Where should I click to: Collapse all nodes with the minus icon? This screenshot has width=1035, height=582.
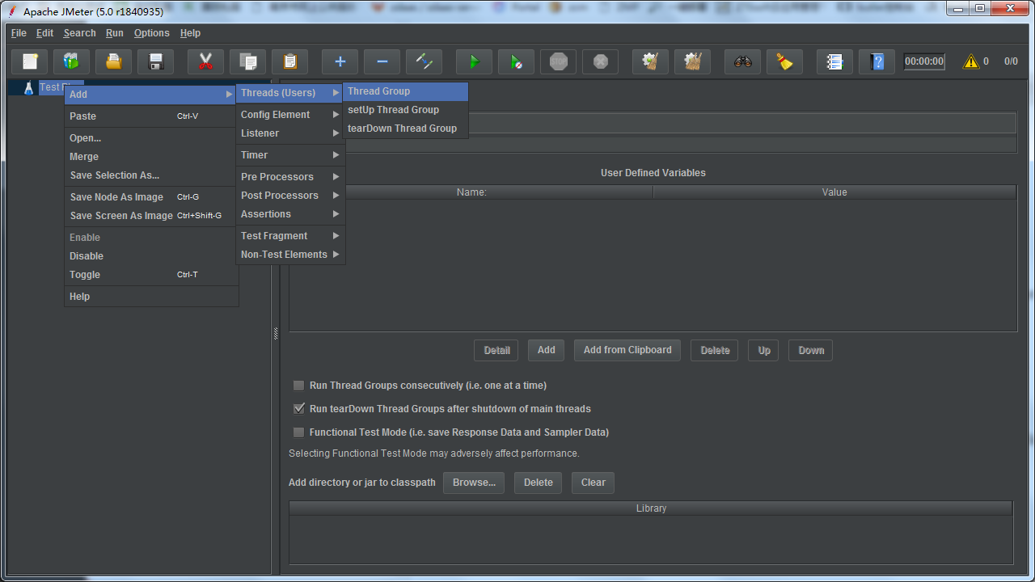tap(382, 61)
